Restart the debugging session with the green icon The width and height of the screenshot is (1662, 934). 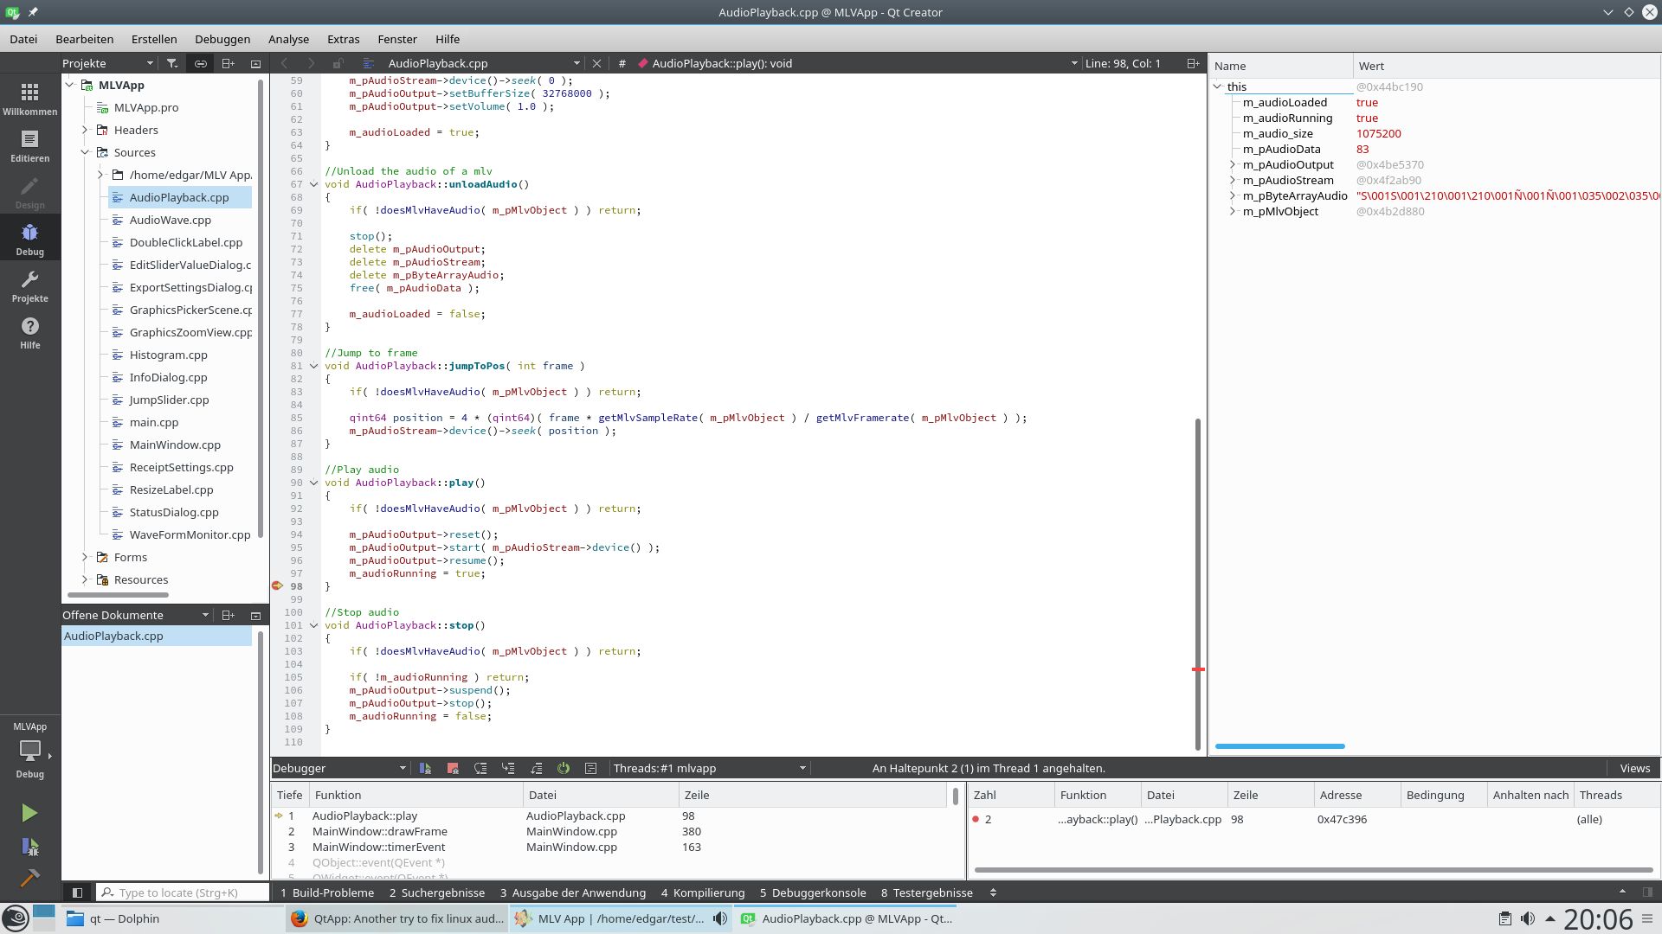(x=564, y=768)
